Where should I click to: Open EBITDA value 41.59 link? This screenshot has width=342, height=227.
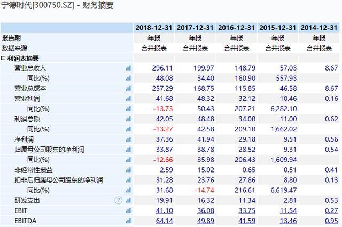247,221
